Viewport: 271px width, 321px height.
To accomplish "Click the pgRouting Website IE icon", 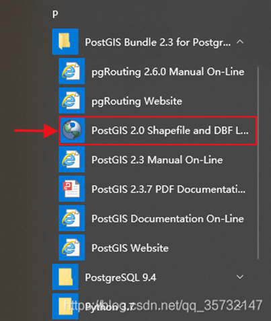I will (x=72, y=100).
